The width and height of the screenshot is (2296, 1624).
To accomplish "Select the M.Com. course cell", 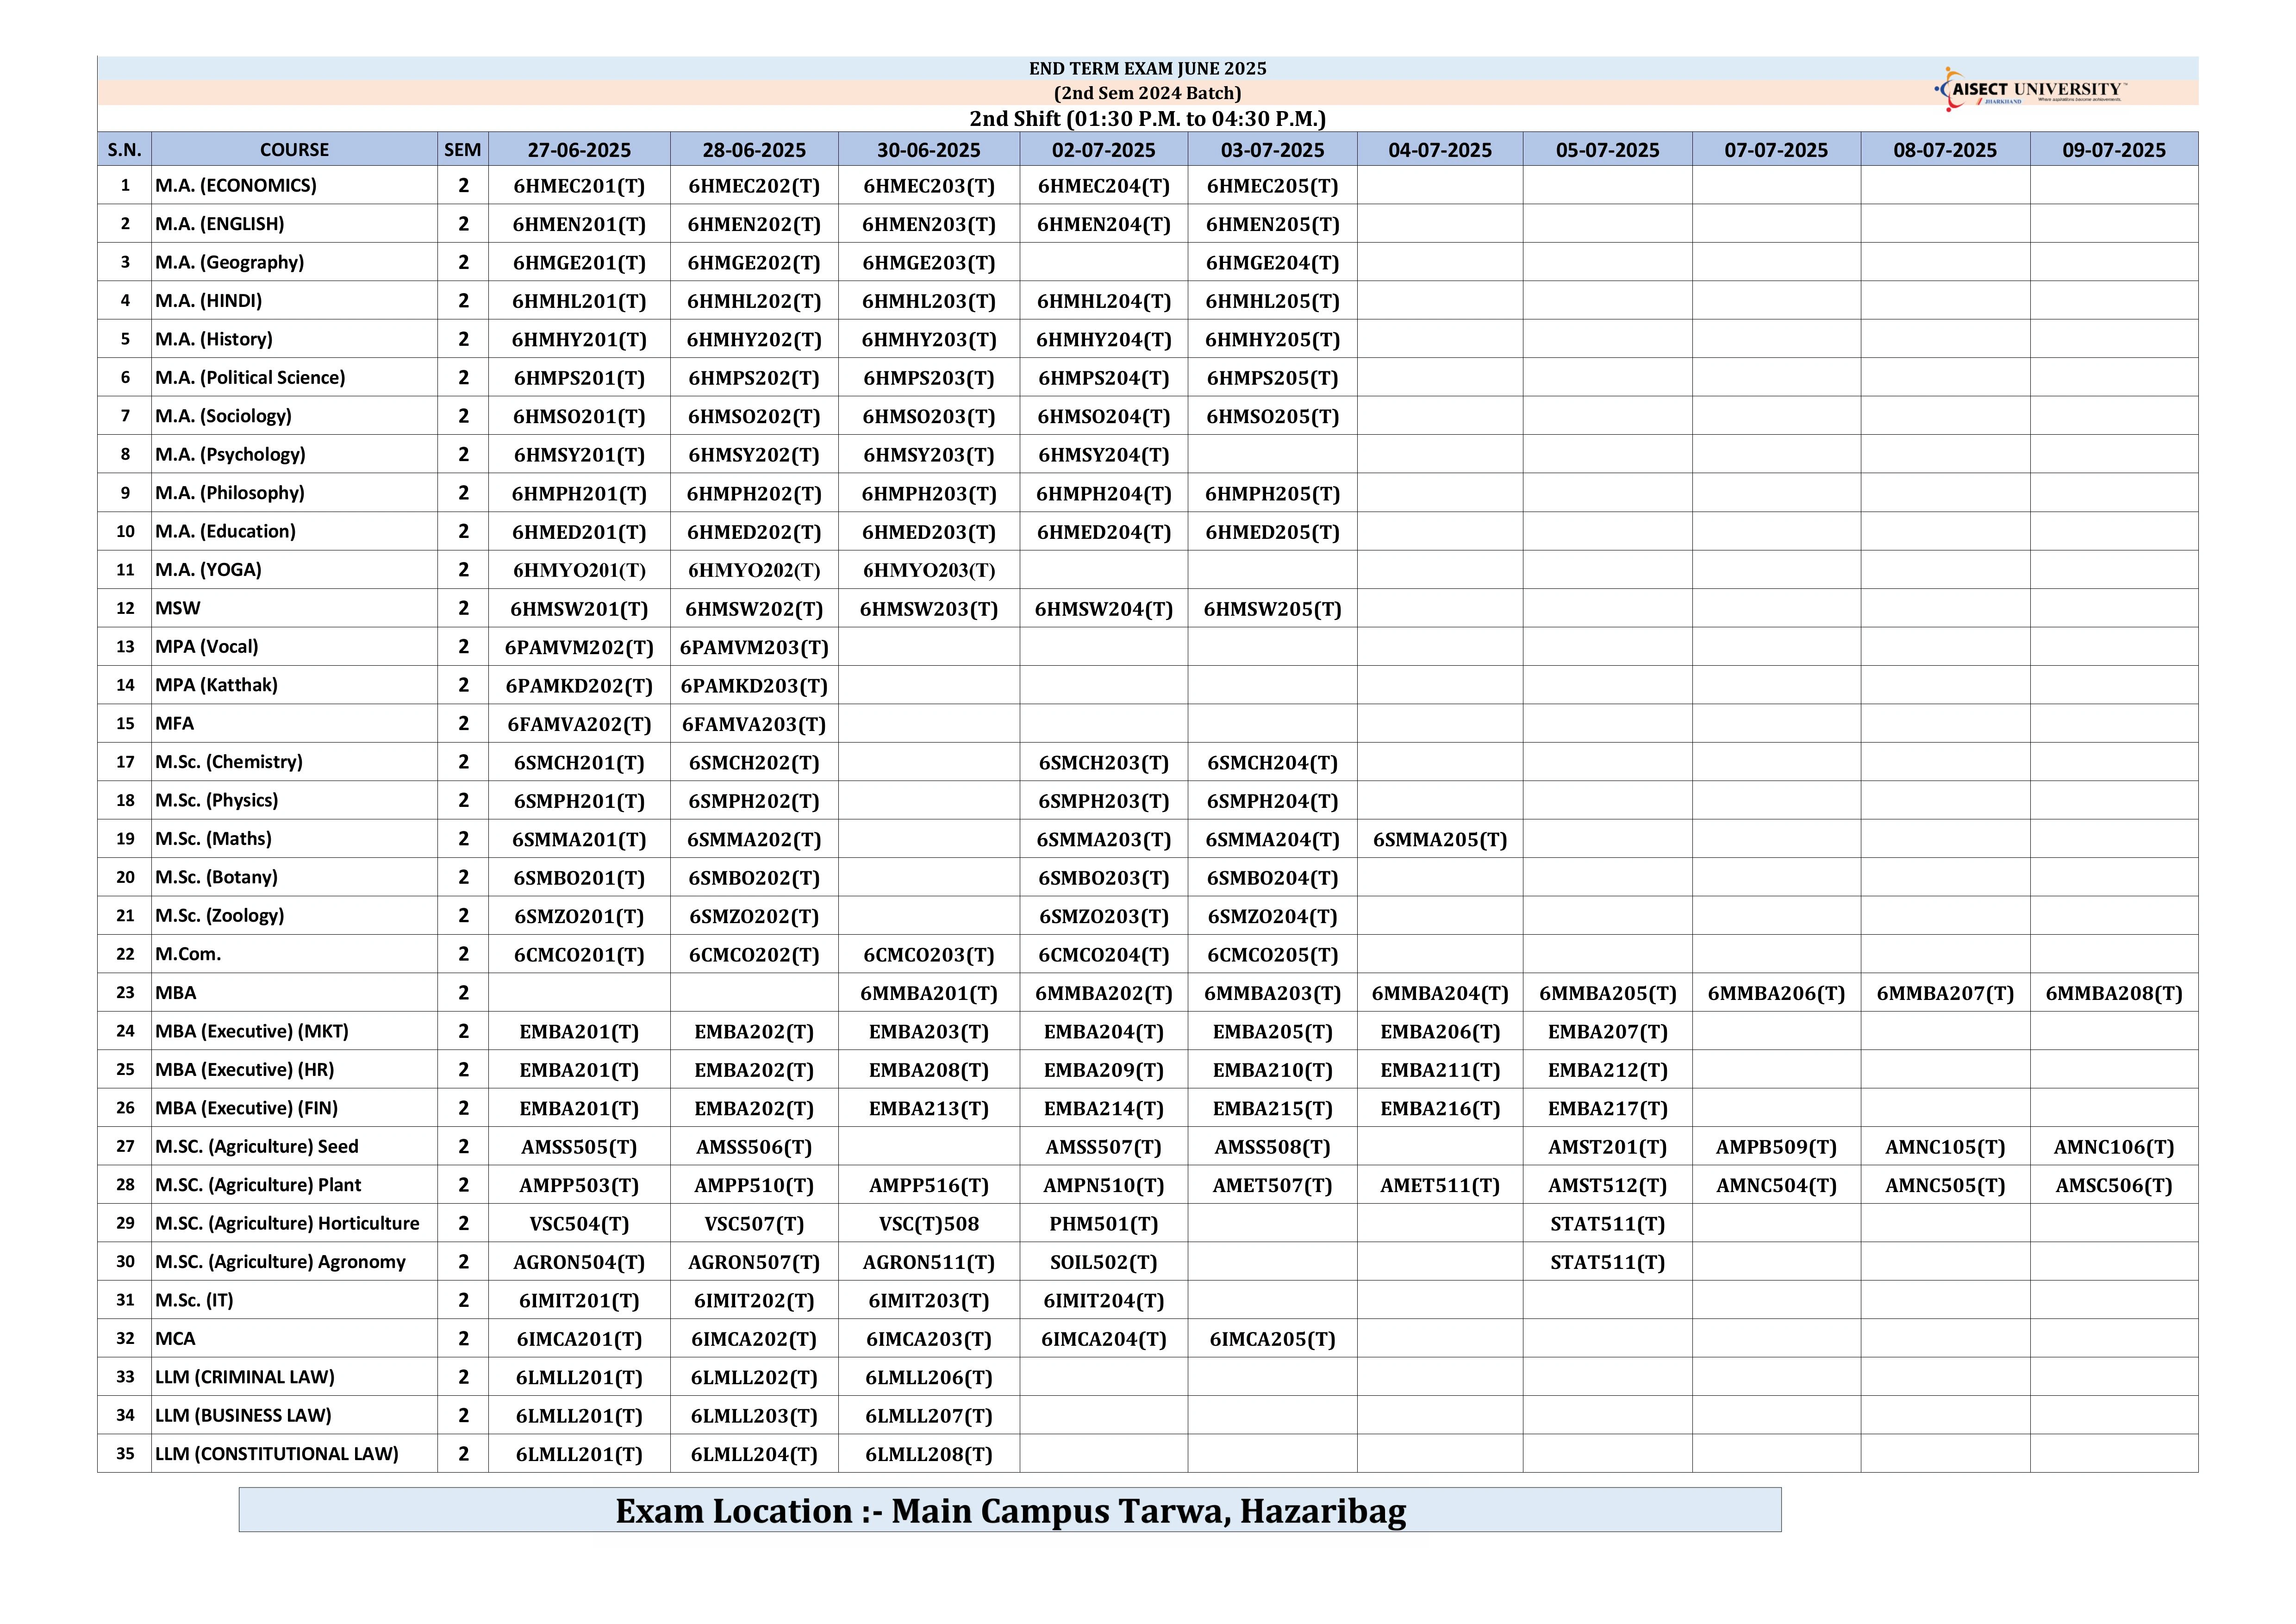I will (294, 954).
